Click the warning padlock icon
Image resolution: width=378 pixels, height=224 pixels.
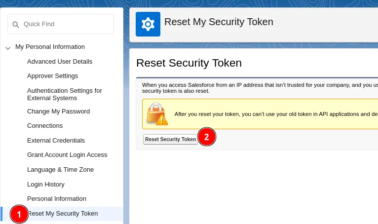point(157,114)
